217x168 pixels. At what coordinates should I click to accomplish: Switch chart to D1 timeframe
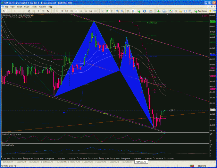86,11
